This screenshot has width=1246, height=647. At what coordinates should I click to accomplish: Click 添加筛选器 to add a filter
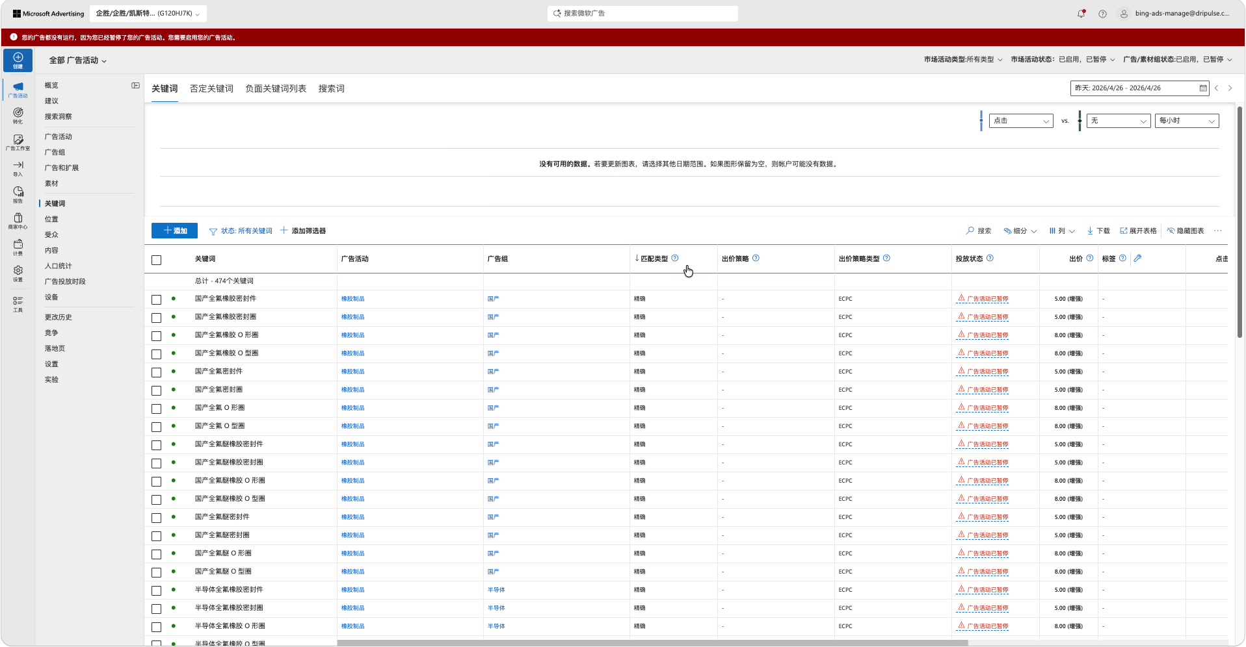303,231
